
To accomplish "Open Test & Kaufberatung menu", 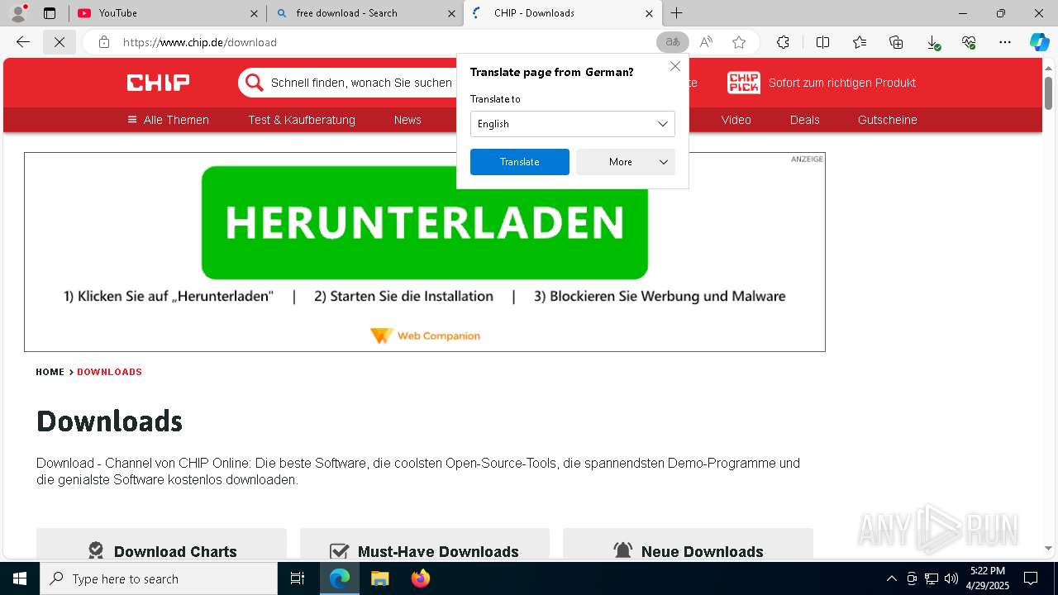I will point(302,120).
